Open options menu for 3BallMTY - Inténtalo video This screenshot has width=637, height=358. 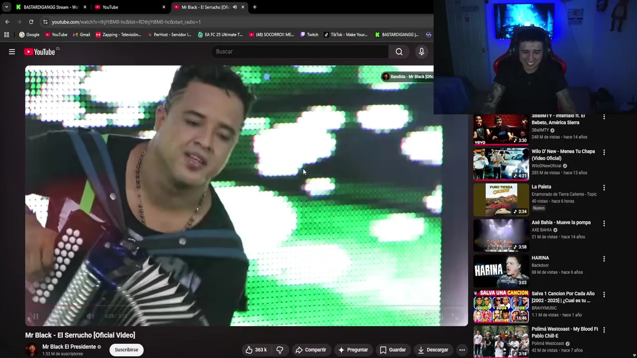click(604, 117)
